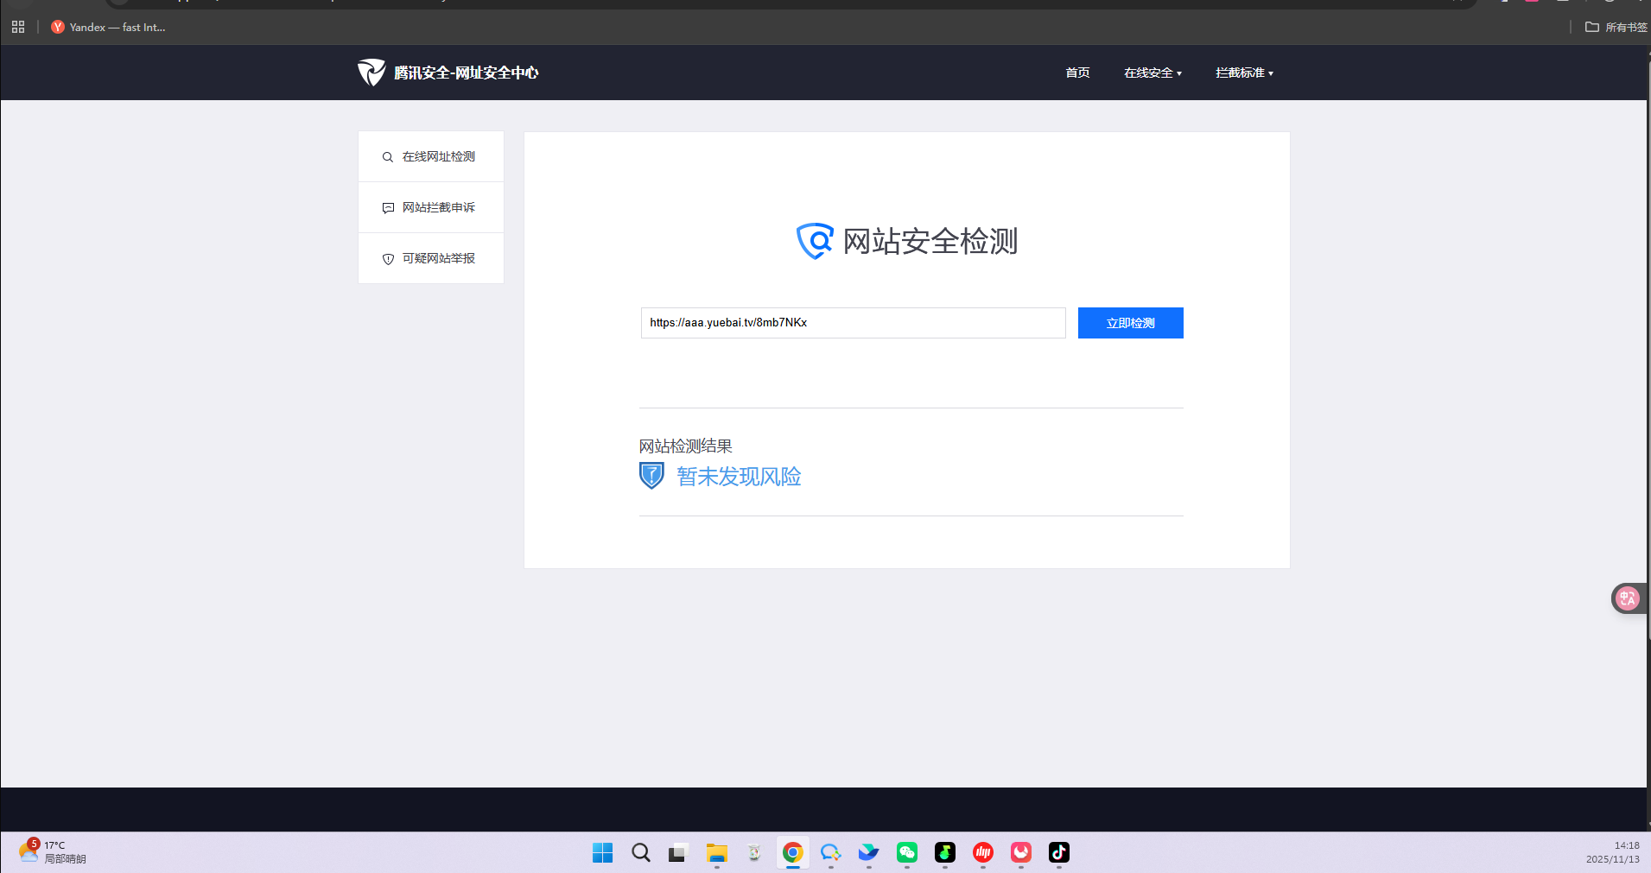Click the Tencent Security shield logo

click(x=371, y=73)
